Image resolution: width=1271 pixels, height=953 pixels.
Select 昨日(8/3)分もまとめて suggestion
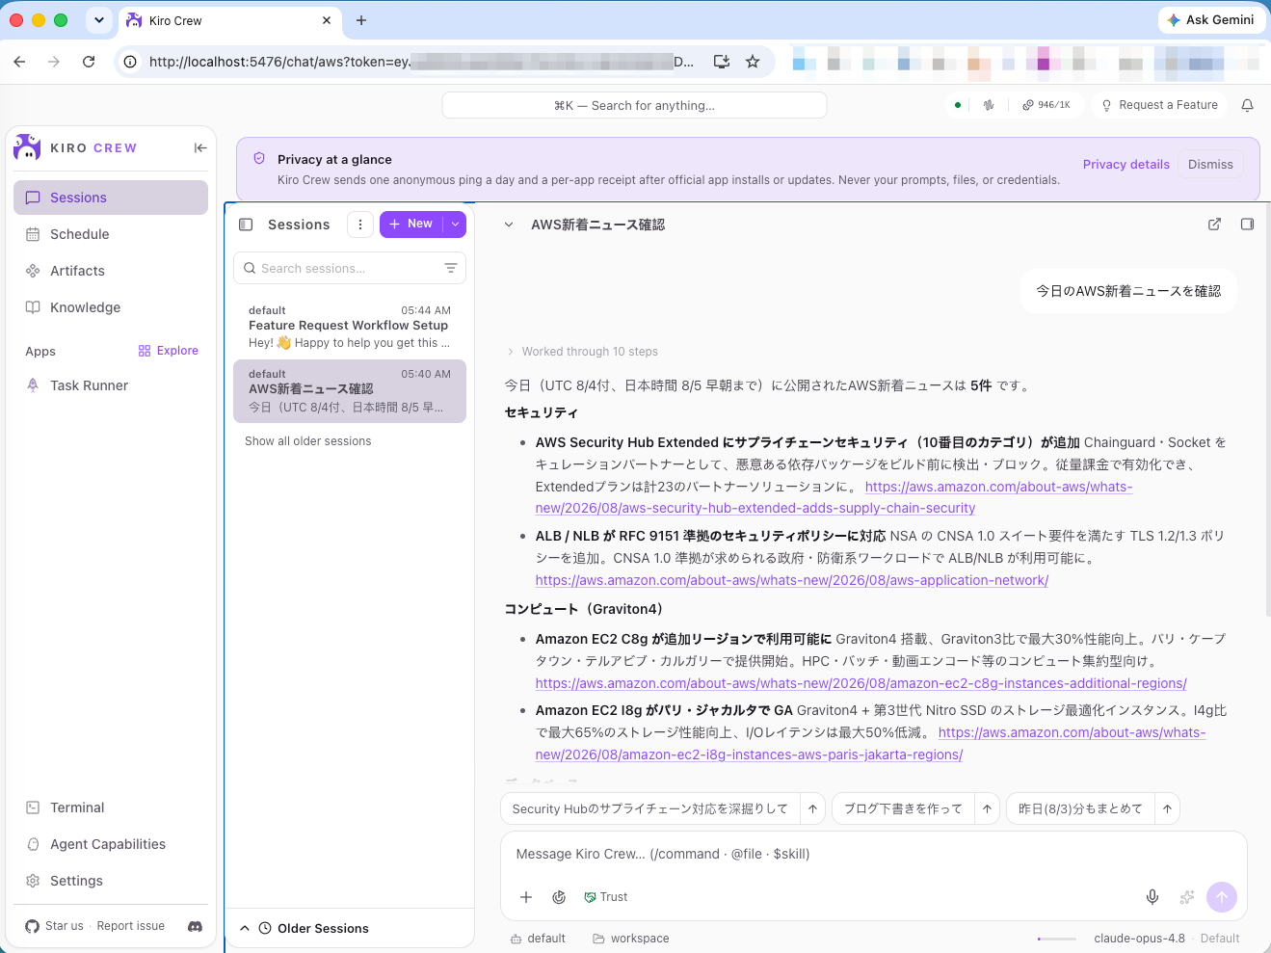[x=1080, y=808]
